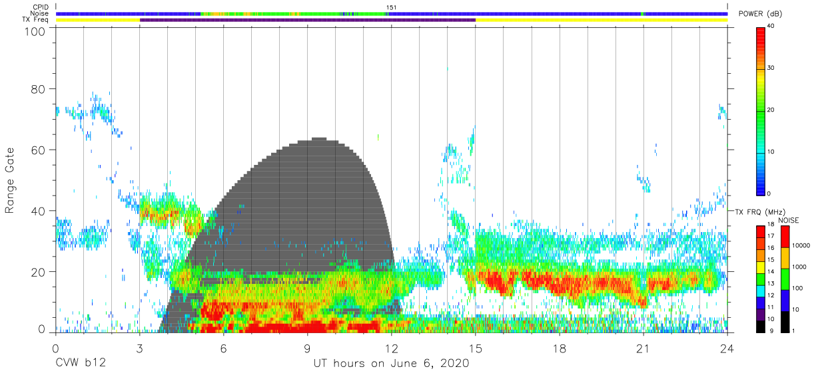Screen dimensions: 818x377
Task: Select the purple swatch in TX FRQ legend
Action: point(761,315)
